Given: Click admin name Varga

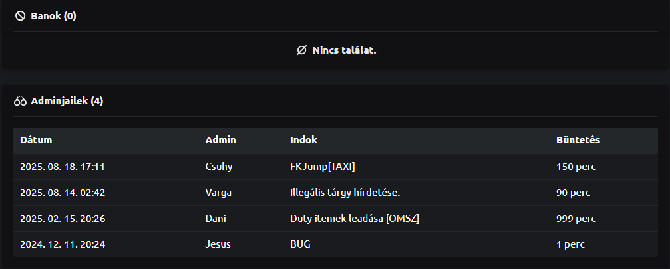Looking at the screenshot, I should click(x=218, y=193).
